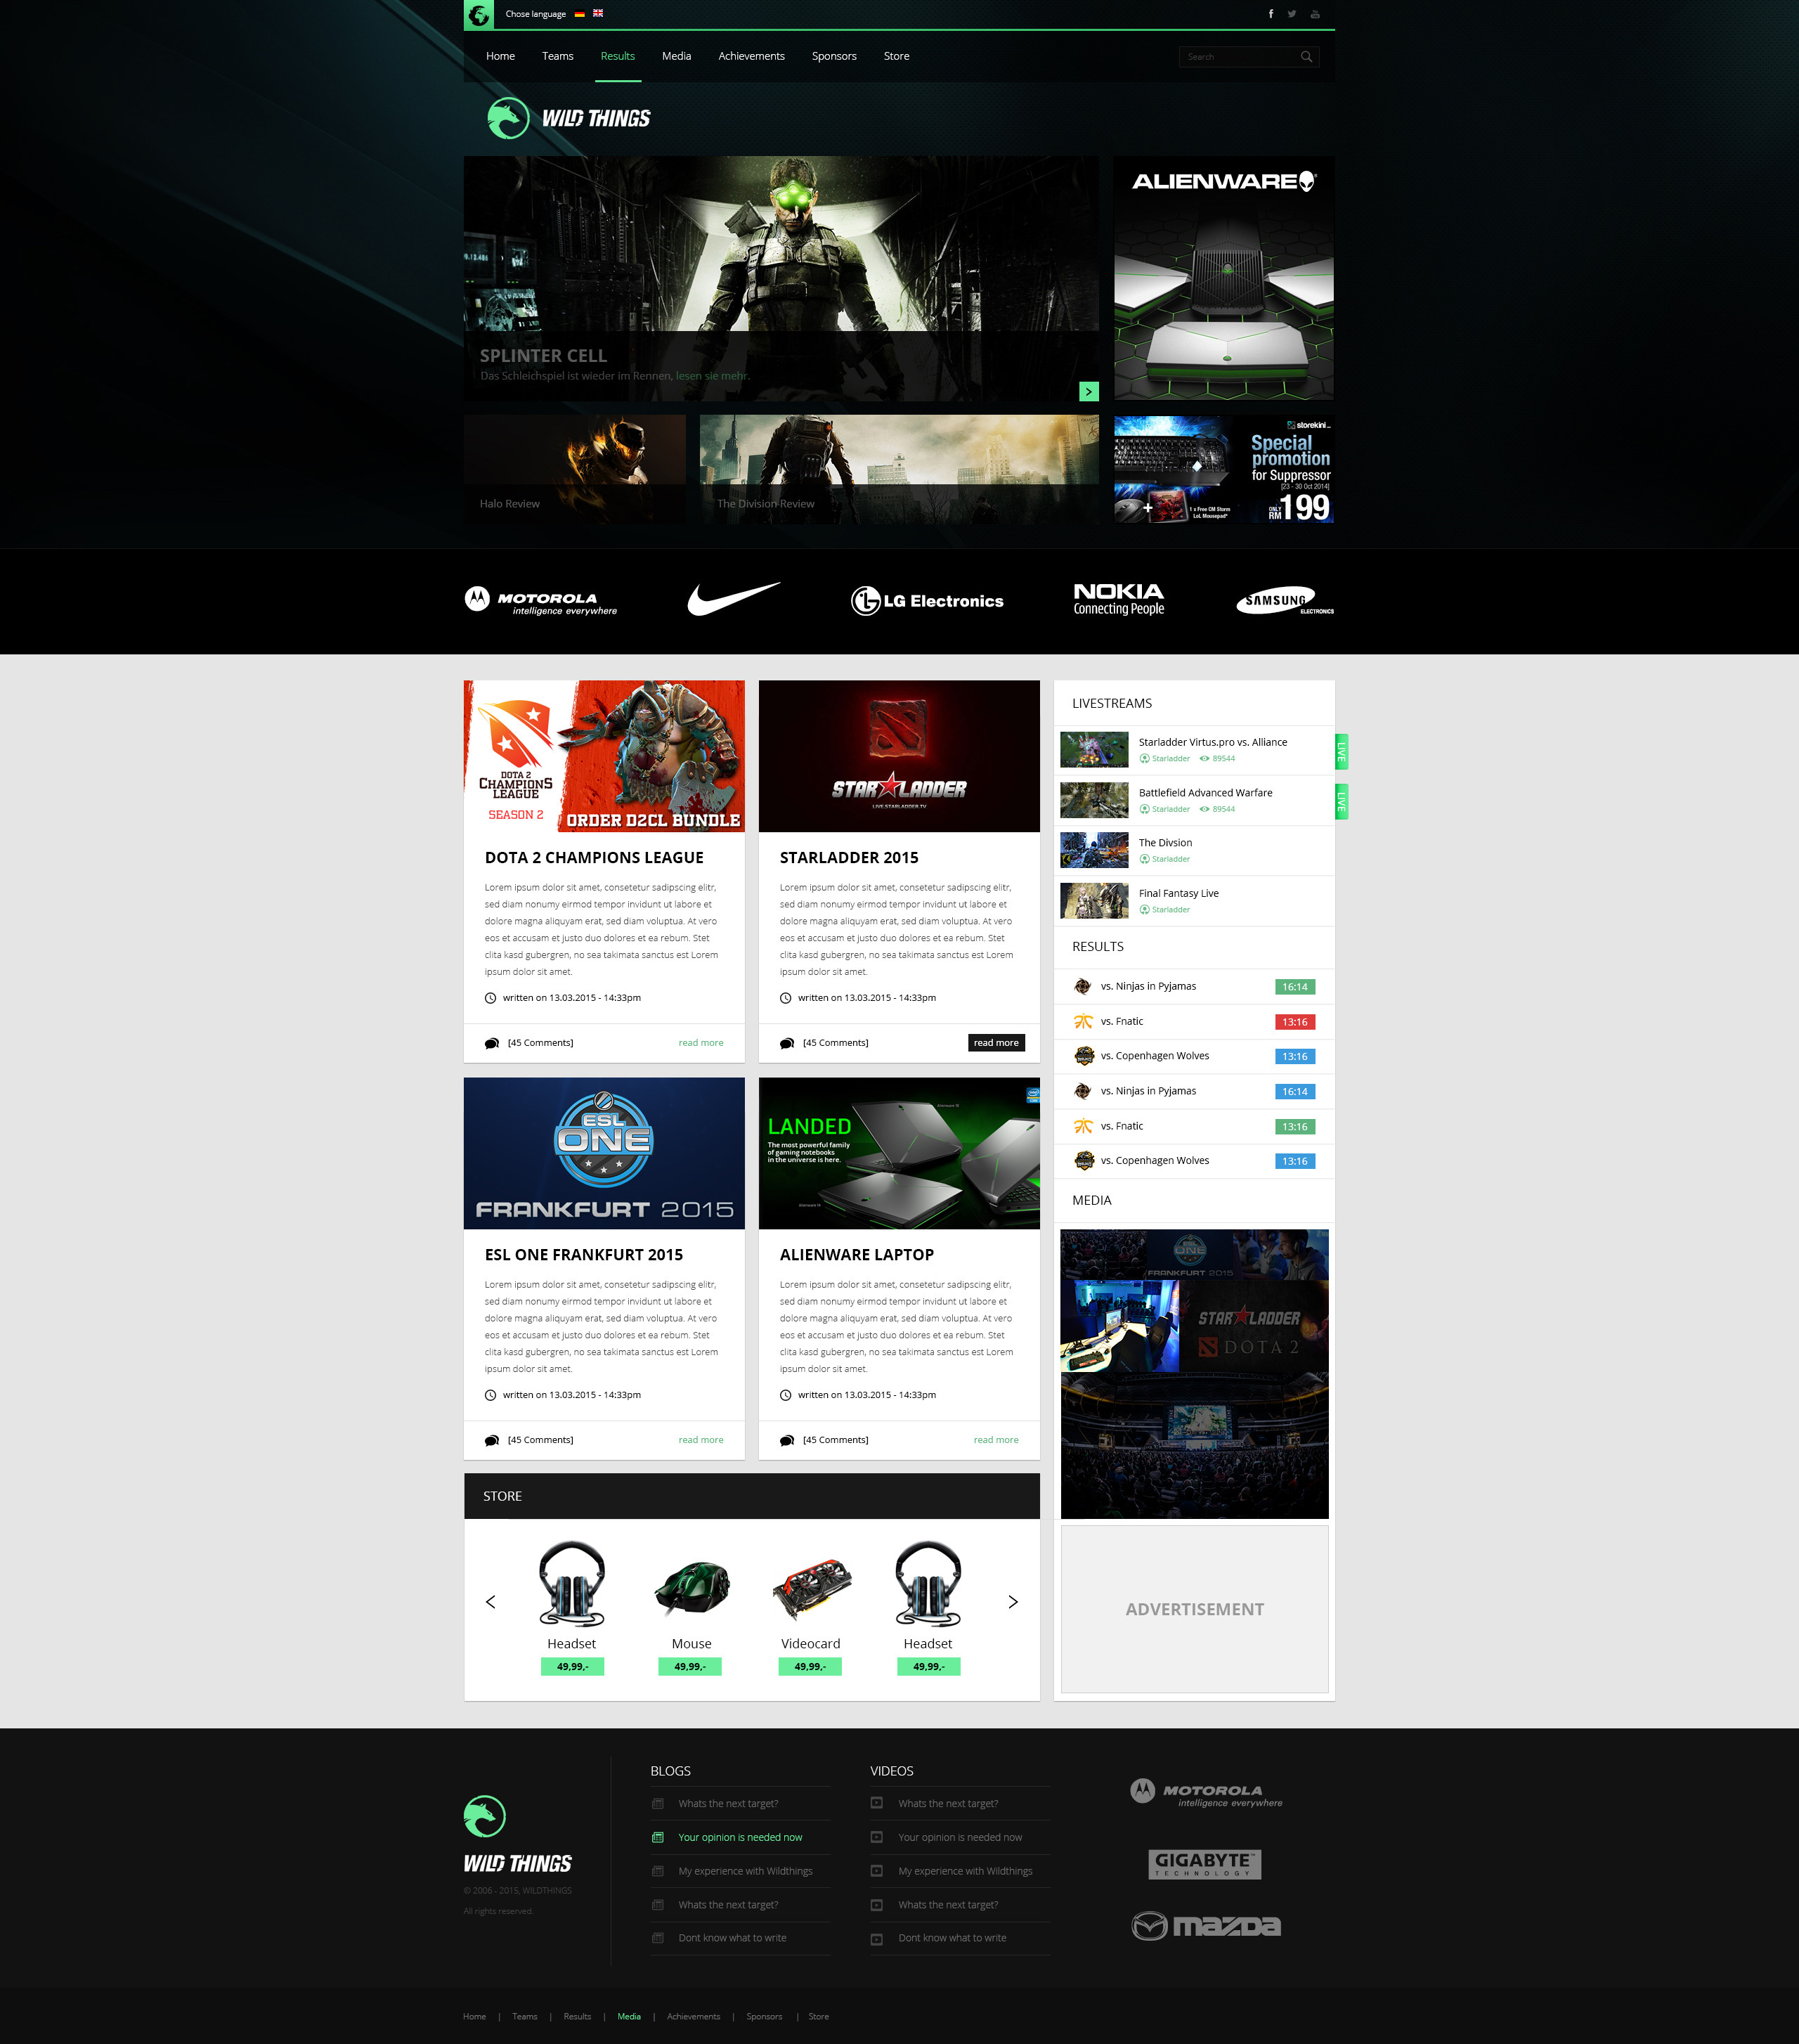Open the Battlefield Advanced Warfare stream
This screenshot has height=2044, width=1799.
pyautogui.click(x=1194, y=801)
